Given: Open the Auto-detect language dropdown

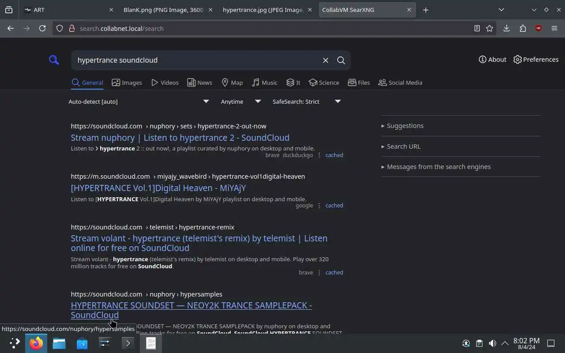Looking at the screenshot, I should (139, 101).
